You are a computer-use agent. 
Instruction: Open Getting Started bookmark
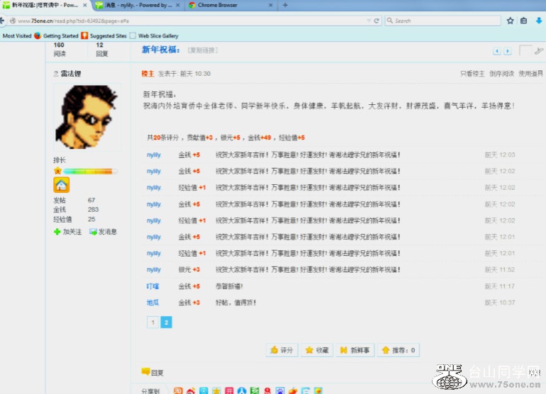click(57, 36)
